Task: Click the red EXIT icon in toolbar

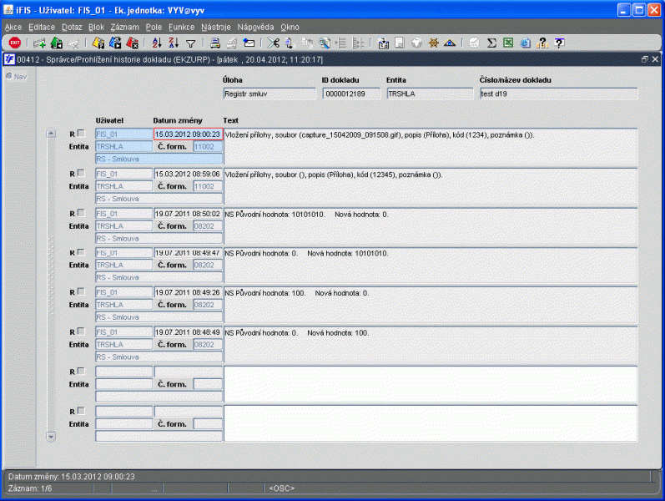Action: [x=15, y=43]
